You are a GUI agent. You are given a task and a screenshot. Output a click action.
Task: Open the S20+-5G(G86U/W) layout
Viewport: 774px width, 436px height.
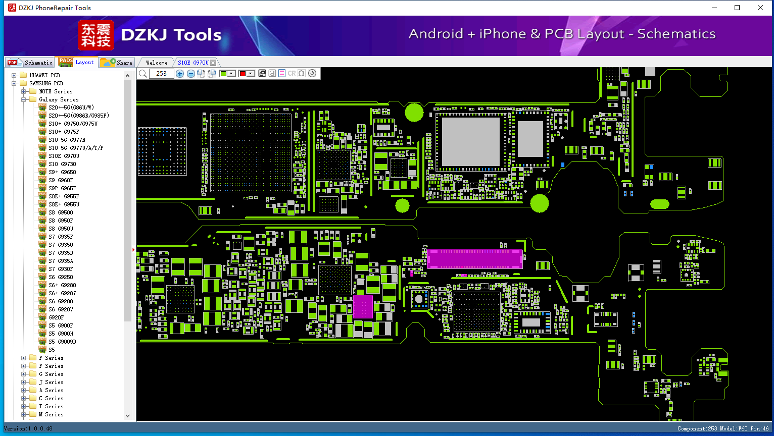point(71,107)
